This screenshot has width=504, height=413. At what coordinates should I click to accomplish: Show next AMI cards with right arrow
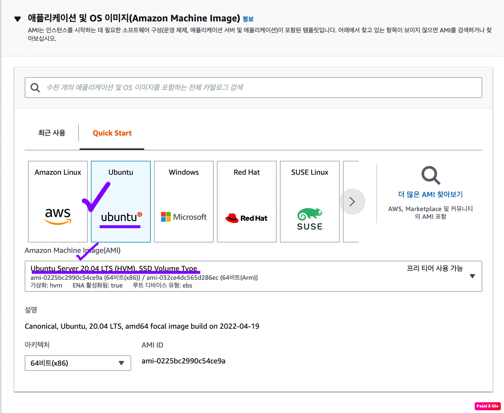pos(352,202)
